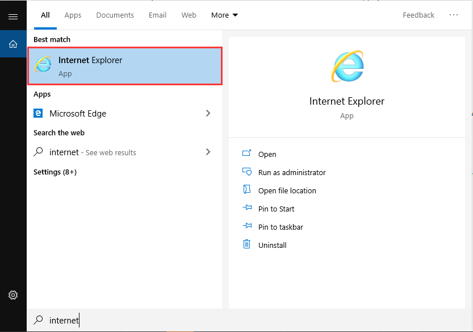Click the large Internet Explorer preview logo
Screen dimensions: 473x332
(346, 67)
